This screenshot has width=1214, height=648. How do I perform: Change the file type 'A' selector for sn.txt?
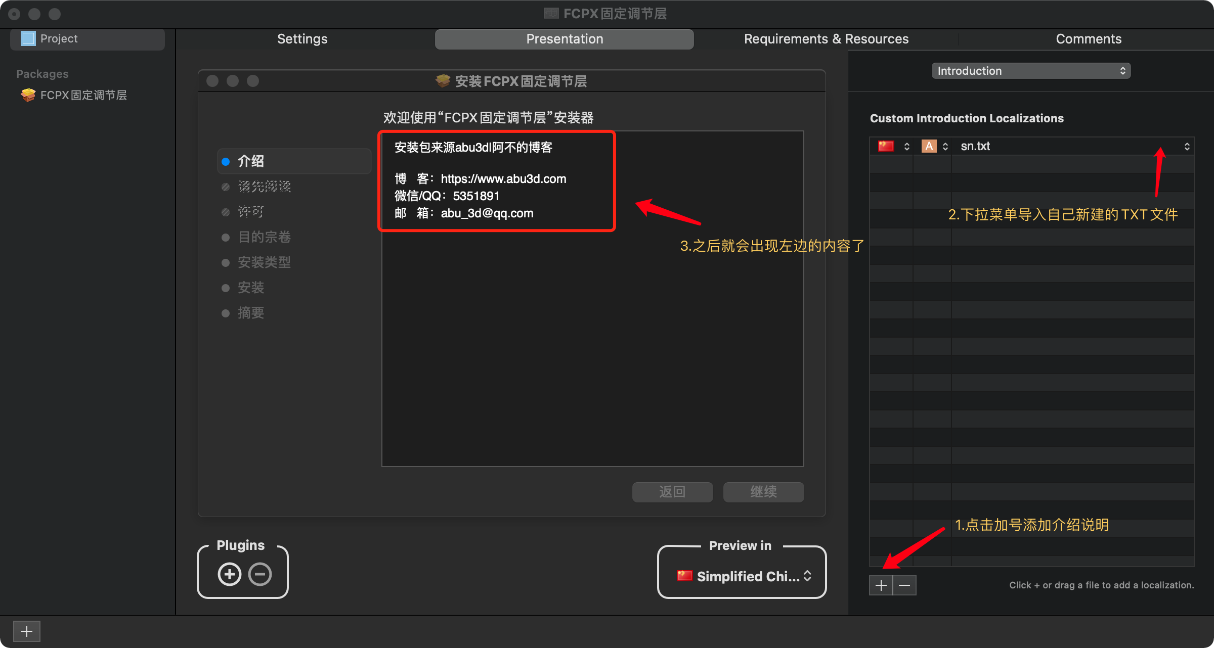[935, 146]
